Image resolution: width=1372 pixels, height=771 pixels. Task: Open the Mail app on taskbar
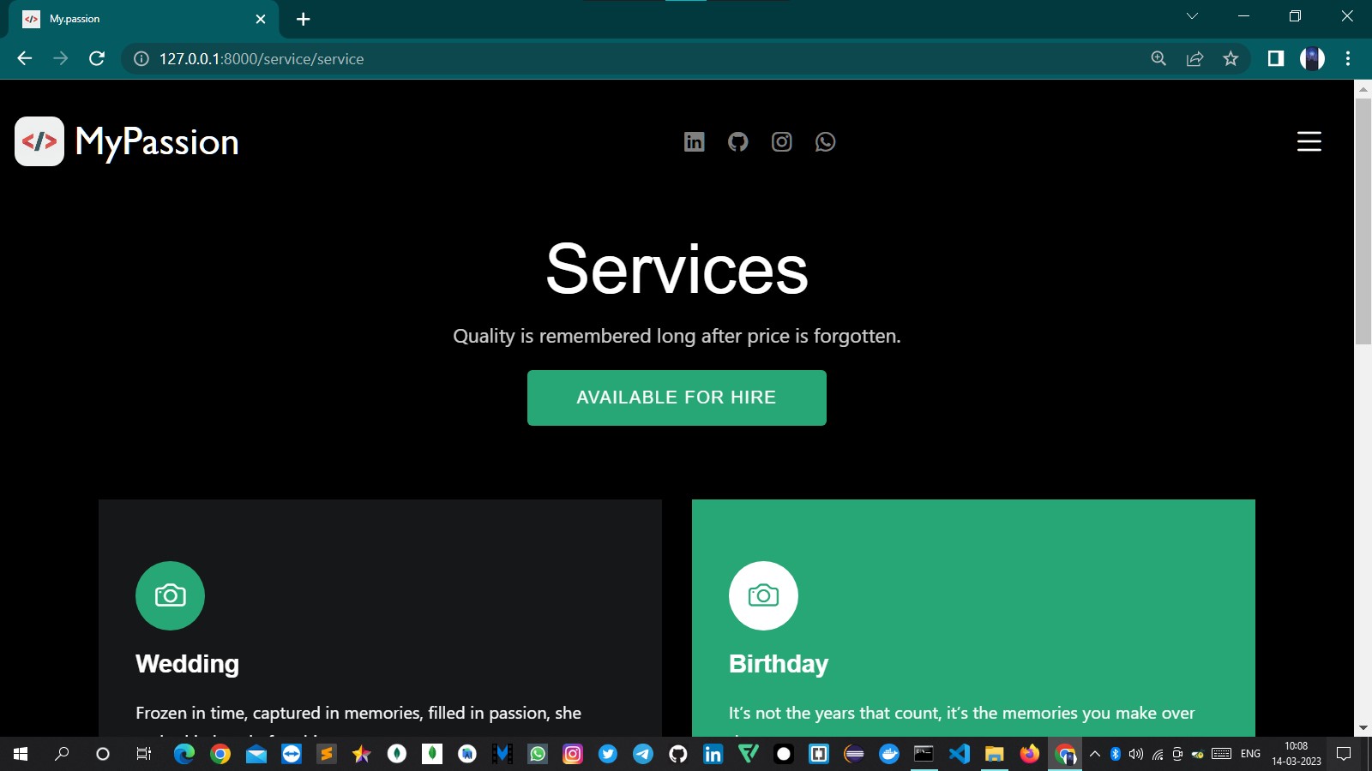coord(256,754)
